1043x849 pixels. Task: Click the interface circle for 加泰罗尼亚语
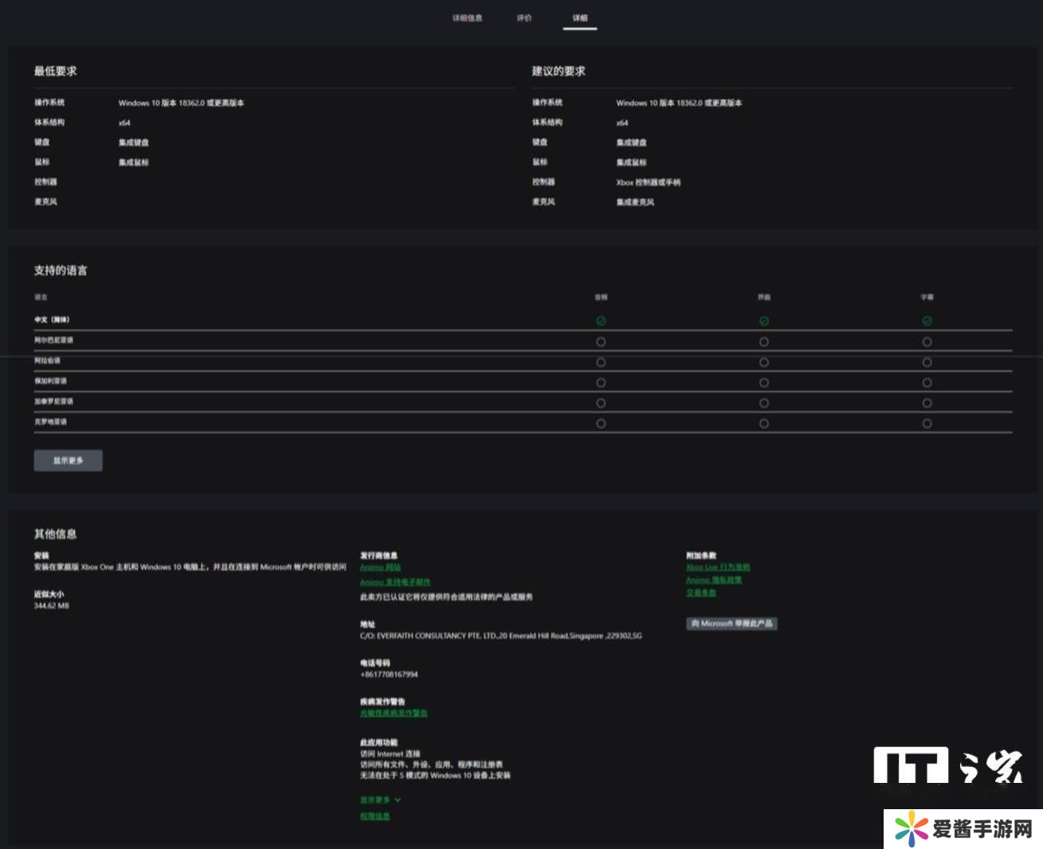[763, 403]
